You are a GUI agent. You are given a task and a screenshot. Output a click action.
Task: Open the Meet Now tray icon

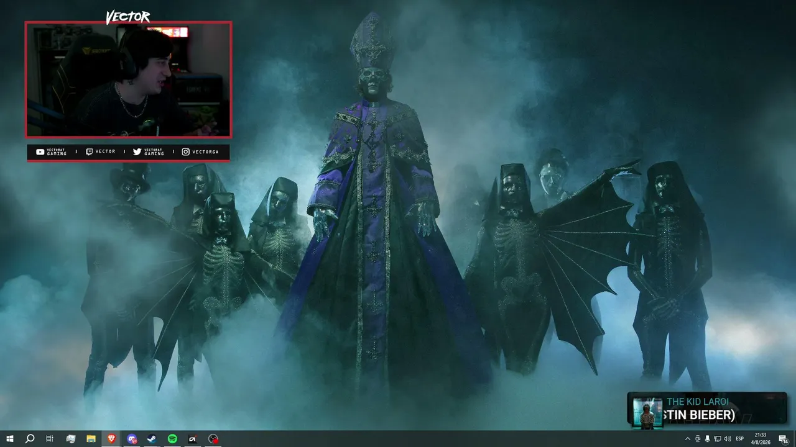click(x=697, y=439)
